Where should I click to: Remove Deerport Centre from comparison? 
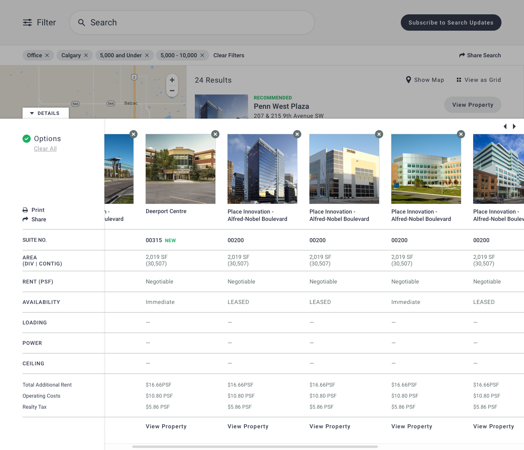(215, 134)
